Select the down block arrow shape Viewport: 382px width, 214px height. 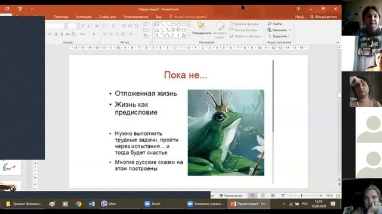pos(178,30)
